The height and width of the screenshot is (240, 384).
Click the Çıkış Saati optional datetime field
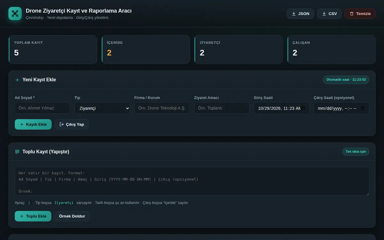coord(341,108)
